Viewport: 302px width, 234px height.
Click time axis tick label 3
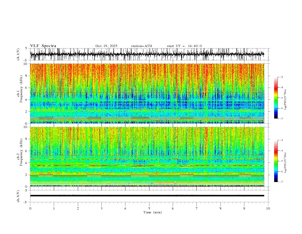pos(101,208)
